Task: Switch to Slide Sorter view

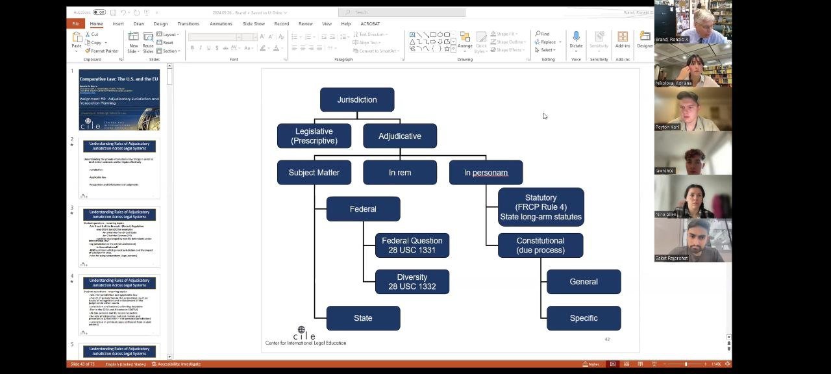Action: (x=626, y=364)
